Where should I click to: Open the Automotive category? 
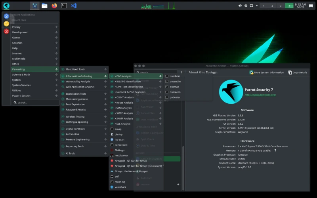[x=84, y=134]
